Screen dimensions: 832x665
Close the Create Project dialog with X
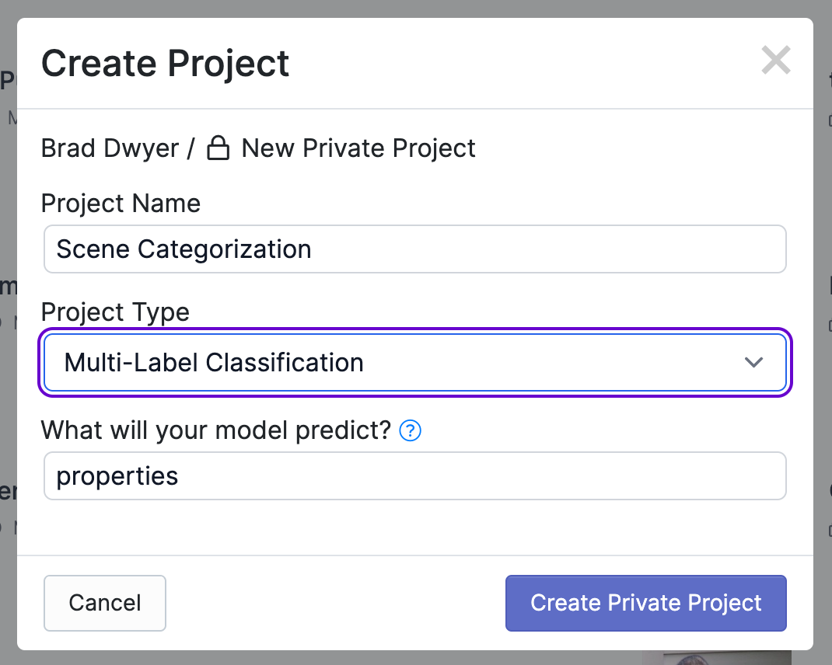[x=775, y=61]
